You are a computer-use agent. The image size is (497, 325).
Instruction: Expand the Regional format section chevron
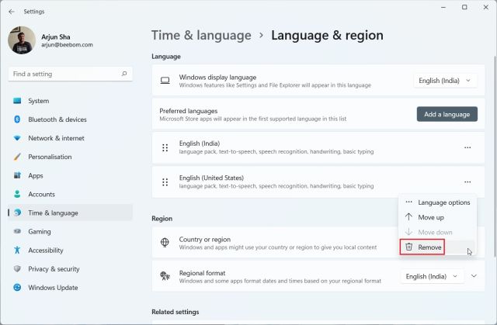[x=474, y=276]
